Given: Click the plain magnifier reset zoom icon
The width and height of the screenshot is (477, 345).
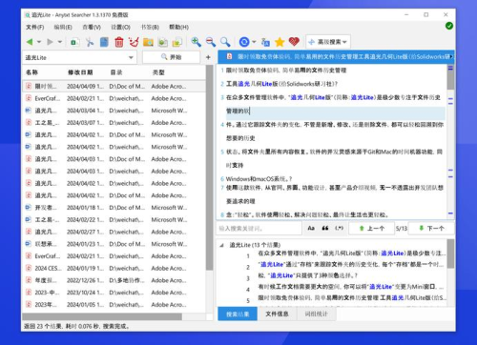Looking at the screenshot, I should [225, 42].
